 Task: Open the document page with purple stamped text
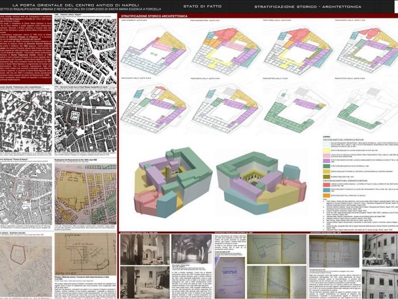tap(230, 277)
